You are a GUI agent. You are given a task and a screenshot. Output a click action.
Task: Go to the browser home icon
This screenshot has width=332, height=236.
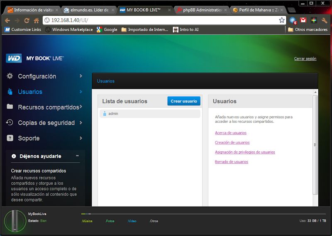click(x=36, y=21)
